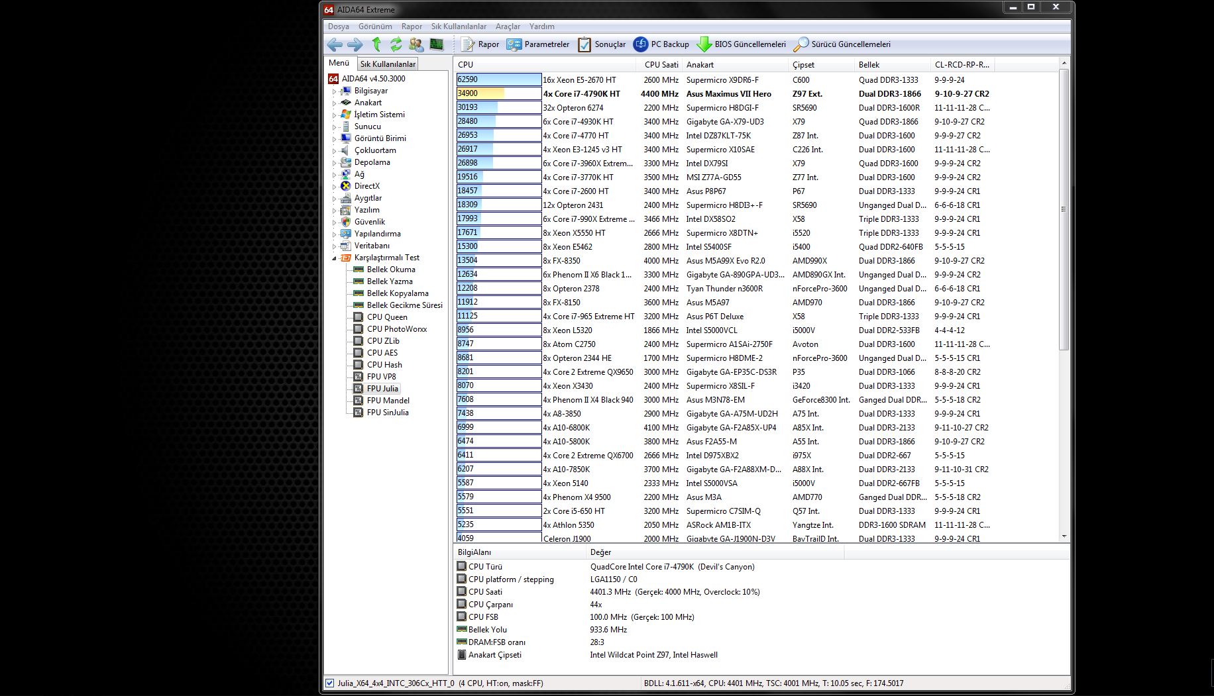Click scroll-down arrow of results list
The image size is (1214, 696).
tap(1064, 536)
